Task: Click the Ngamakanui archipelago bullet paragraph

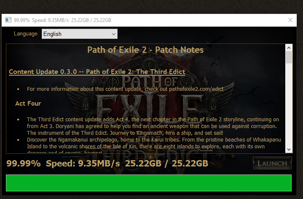Action: (154, 143)
